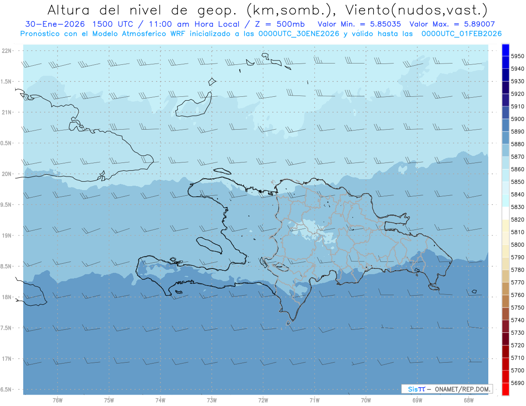The image size is (526, 406).
Task: Select the 5790 colorbar value
Action: click(518, 257)
